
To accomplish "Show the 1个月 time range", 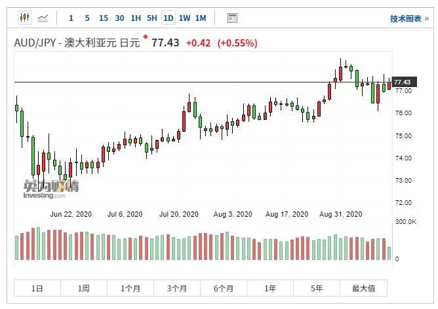I will coord(130,288).
